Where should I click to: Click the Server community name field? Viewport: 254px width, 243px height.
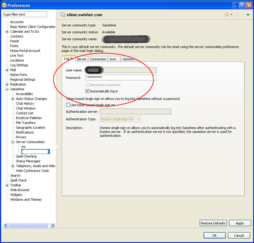[x=126, y=39]
